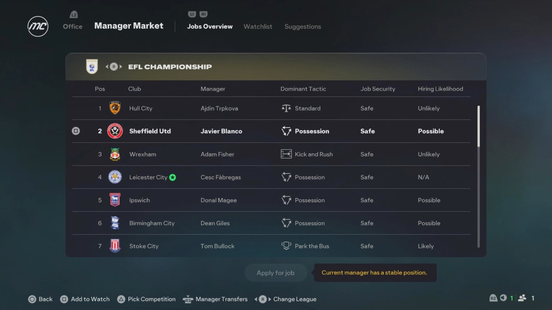
Task: Click the EFL Championship league badge
Action: tap(92, 67)
